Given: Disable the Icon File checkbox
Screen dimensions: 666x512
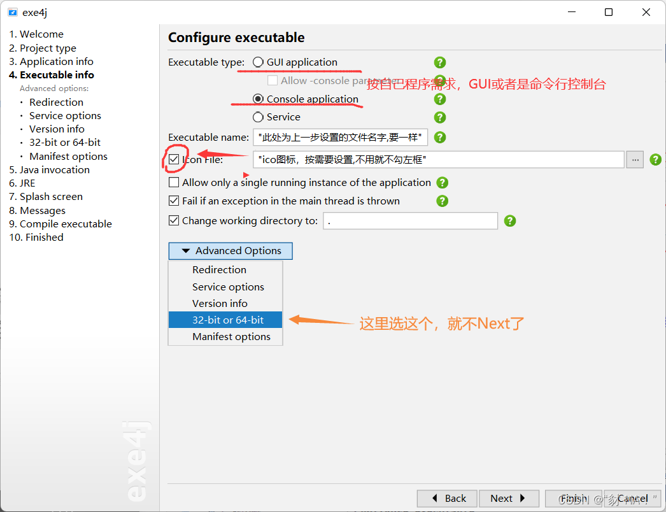Looking at the screenshot, I should pos(173,159).
